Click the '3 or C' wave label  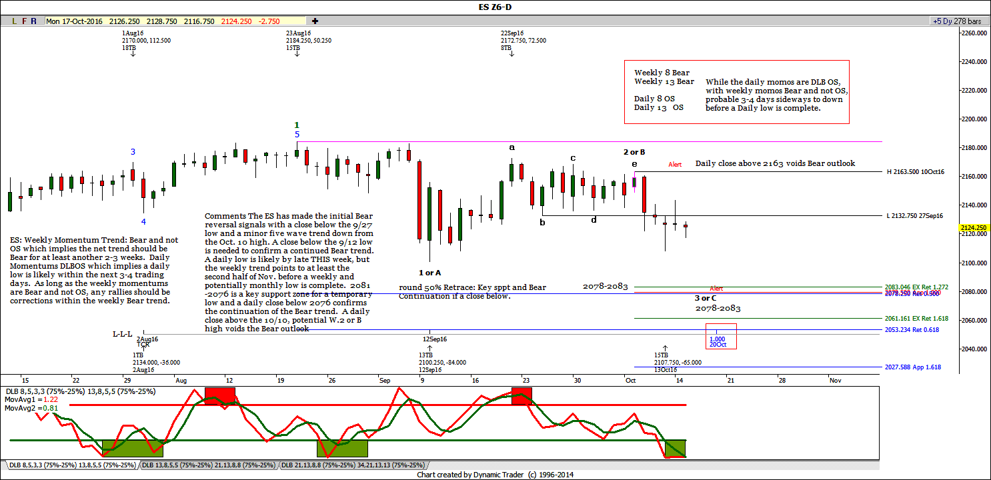[x=706, y=298]
